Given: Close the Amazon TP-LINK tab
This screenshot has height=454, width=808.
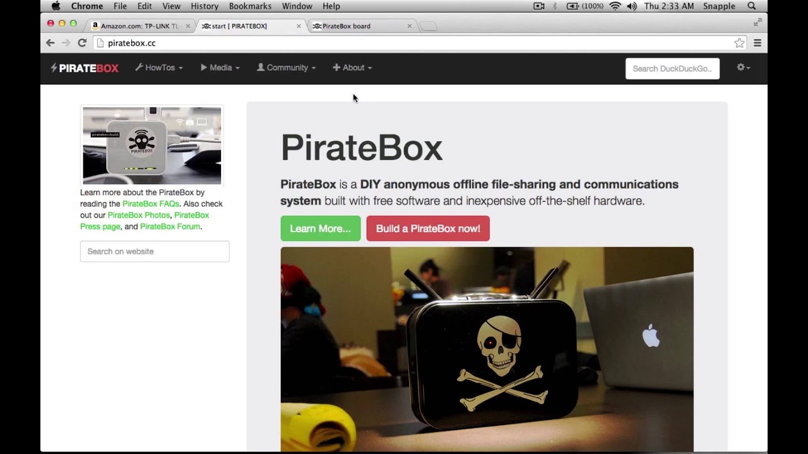Looking at the screenshot, I should [x=187, y=26].
